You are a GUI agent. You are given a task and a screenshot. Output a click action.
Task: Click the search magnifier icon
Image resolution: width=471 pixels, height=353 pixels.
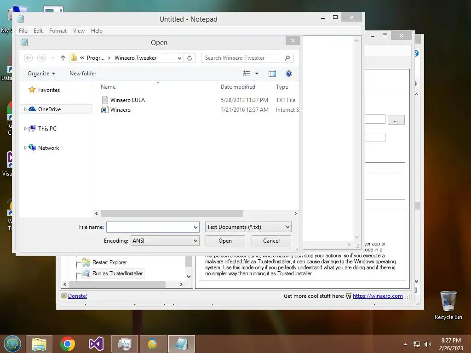287,57
